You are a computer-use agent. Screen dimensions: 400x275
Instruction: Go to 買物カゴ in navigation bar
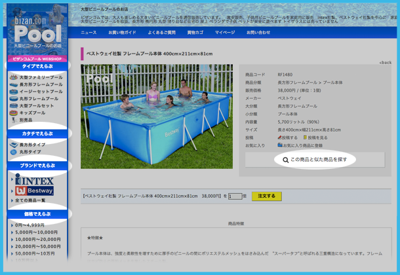coord(195,32)
